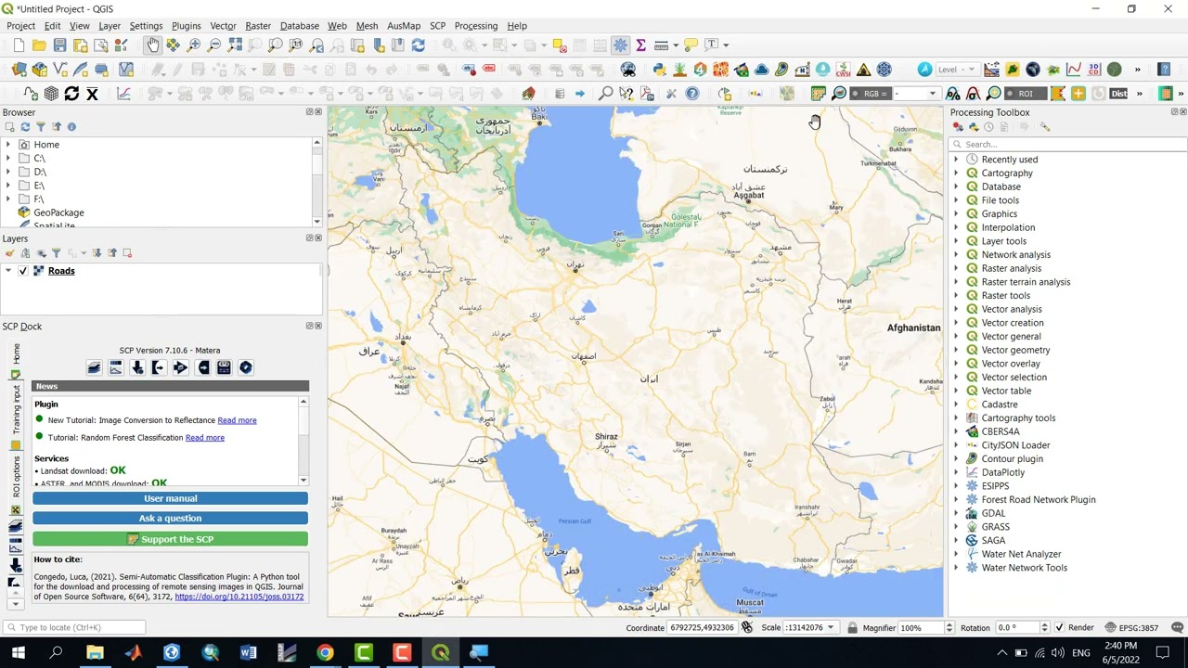The height and width of the screenshot is (668, 1188).
Task: Click the New Project icon
Action: 19,45
